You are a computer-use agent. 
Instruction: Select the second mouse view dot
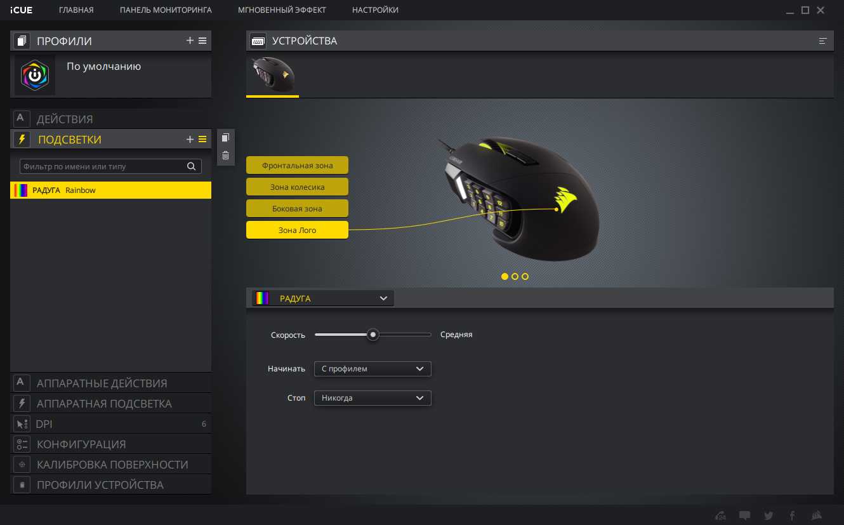[515, 276]
